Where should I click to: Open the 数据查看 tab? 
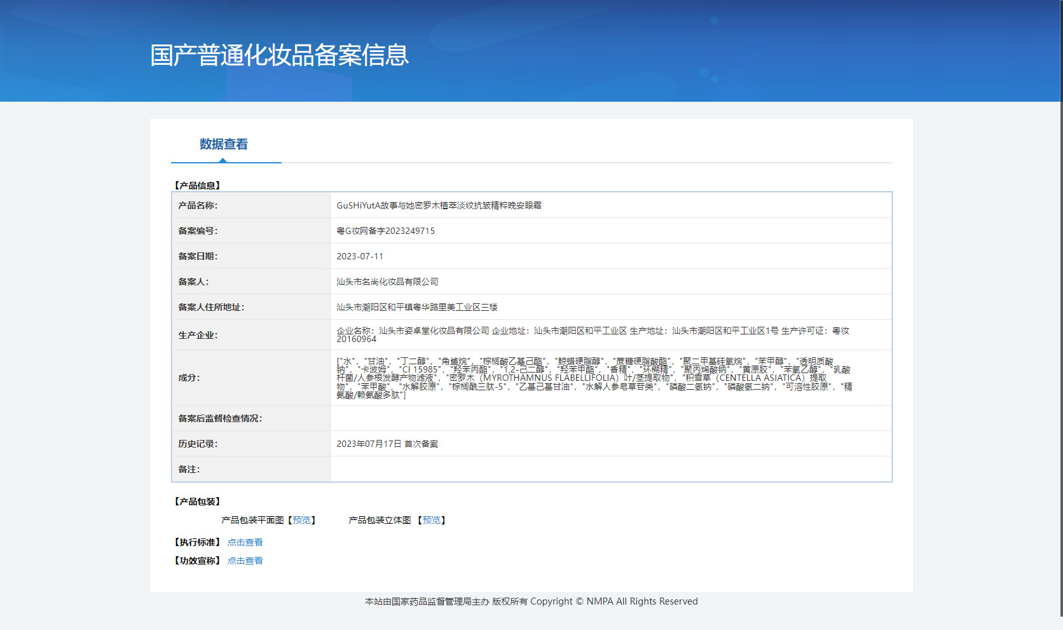224,144
